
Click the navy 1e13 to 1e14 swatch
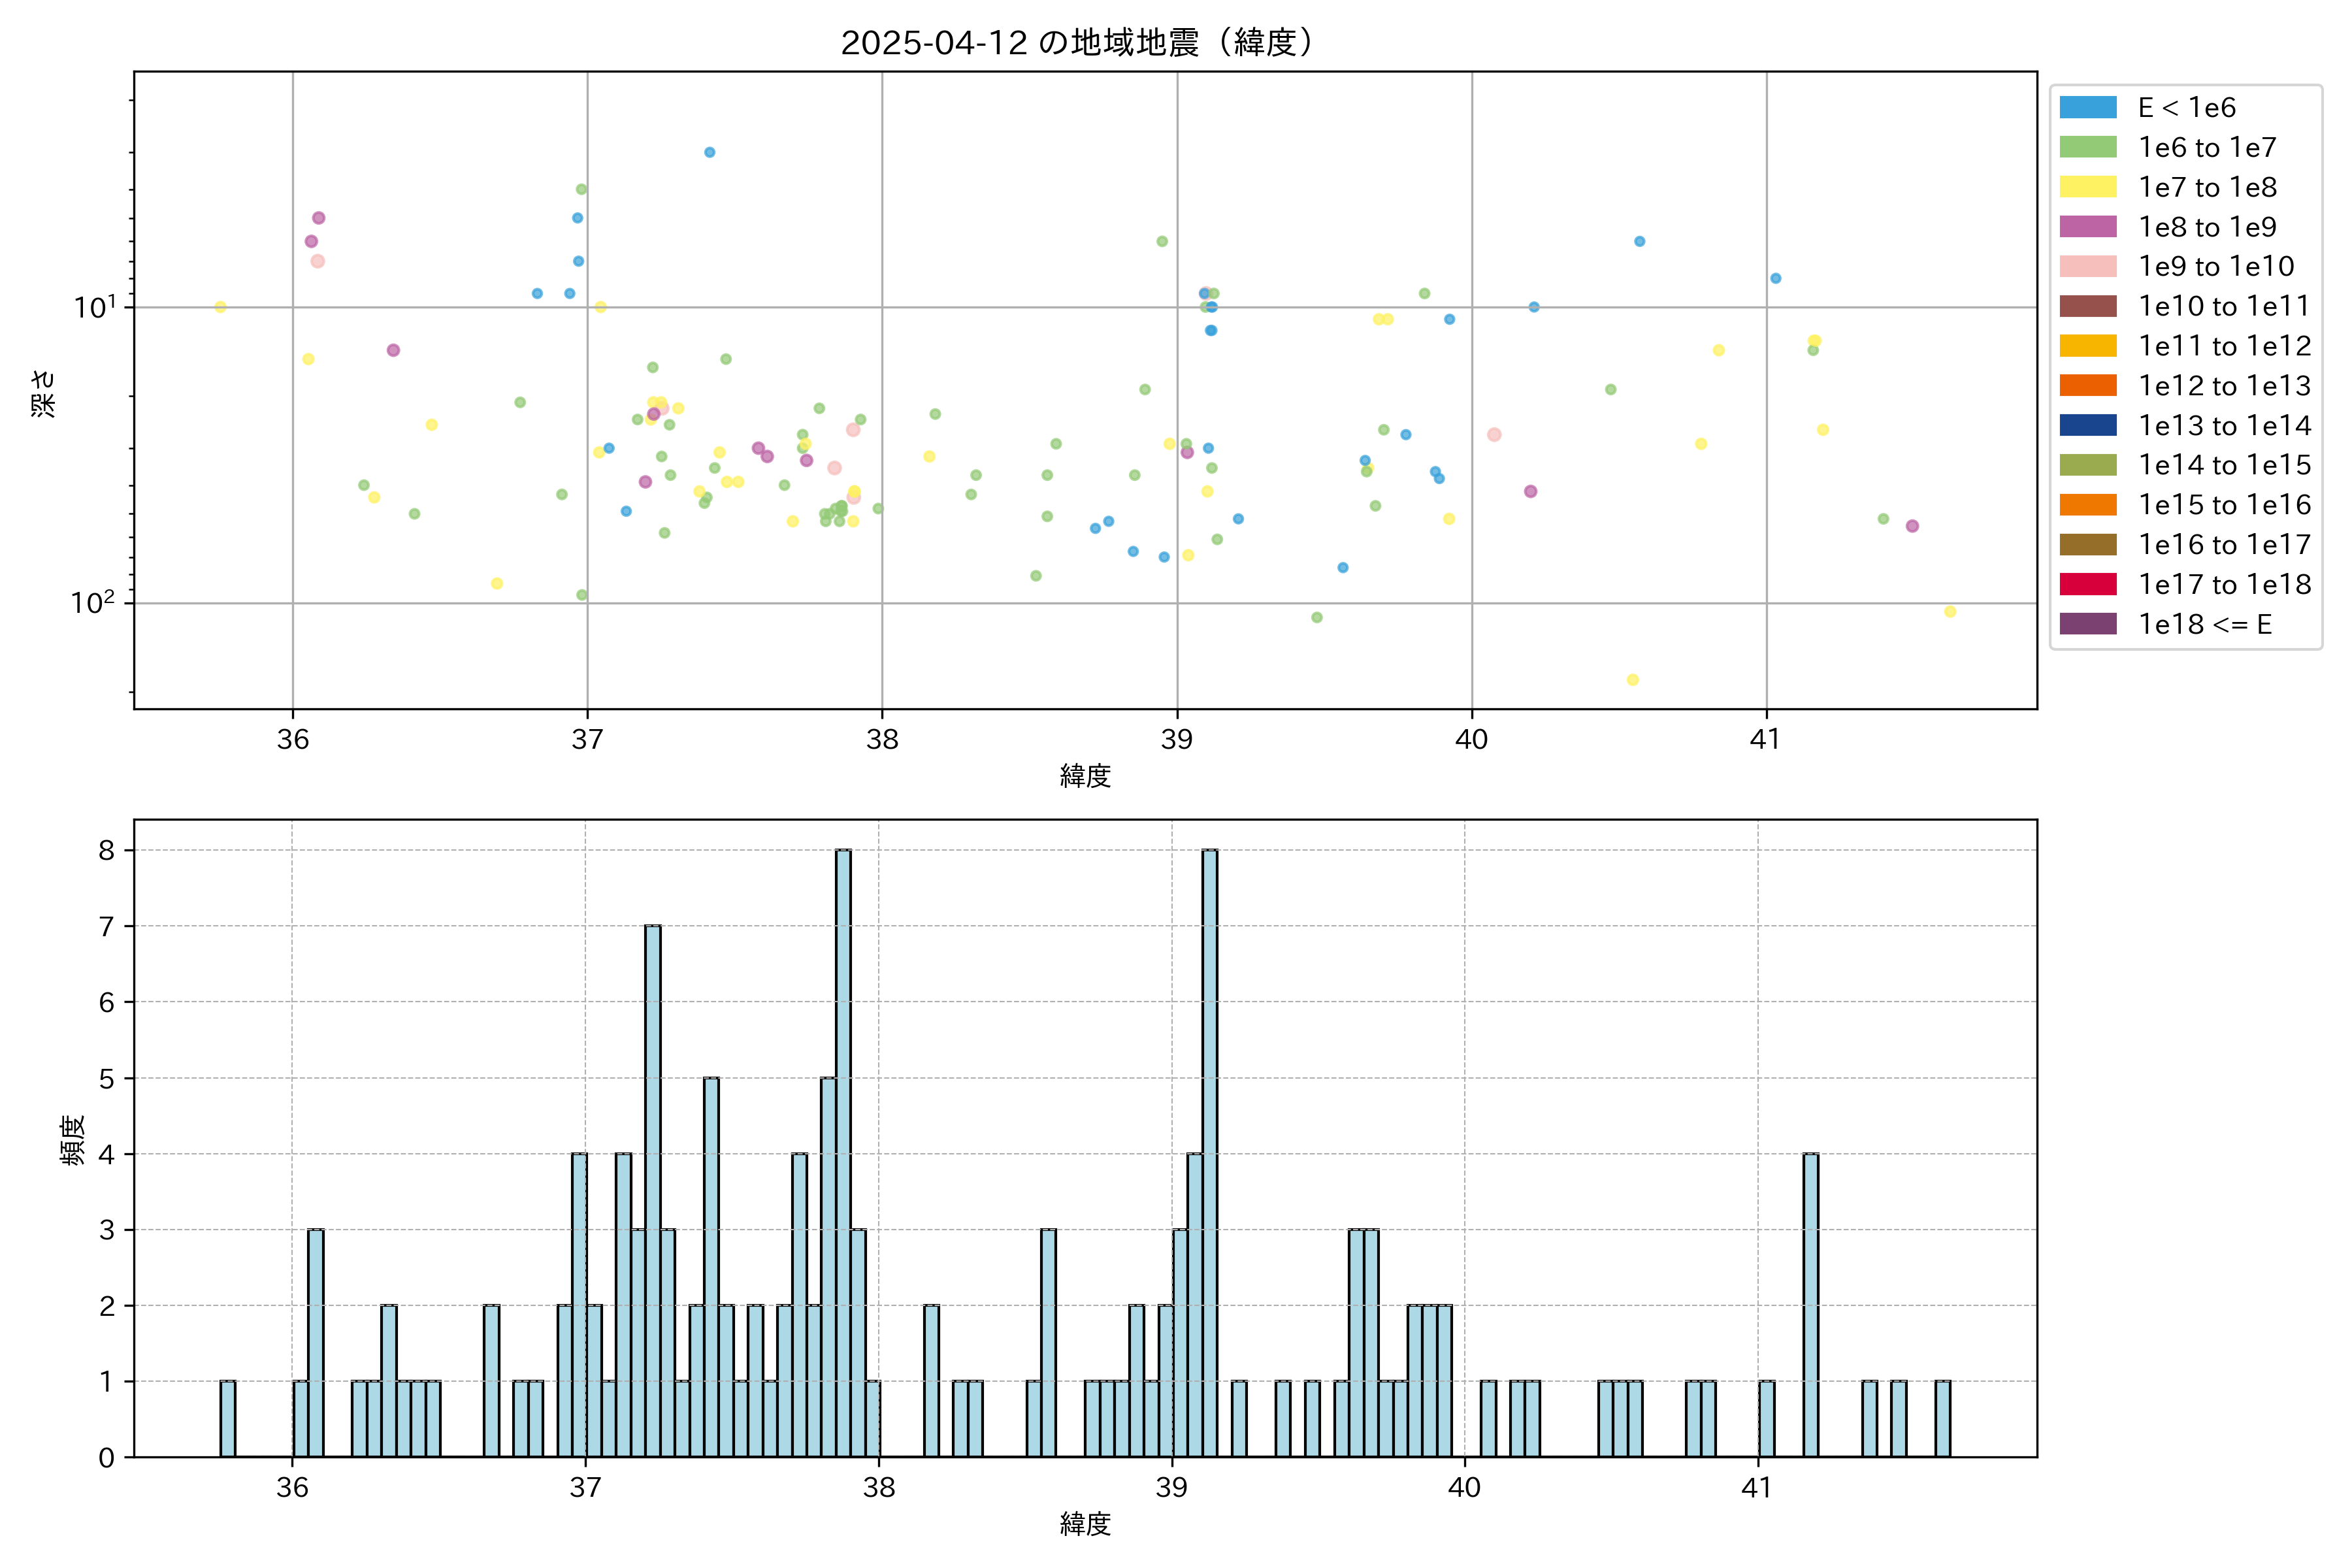tap(2087, 425)
